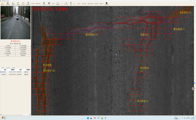Click the down arrow next image icon
Image resolution: width=196 pixels, height=120 pixels.
tap(13, 3)
